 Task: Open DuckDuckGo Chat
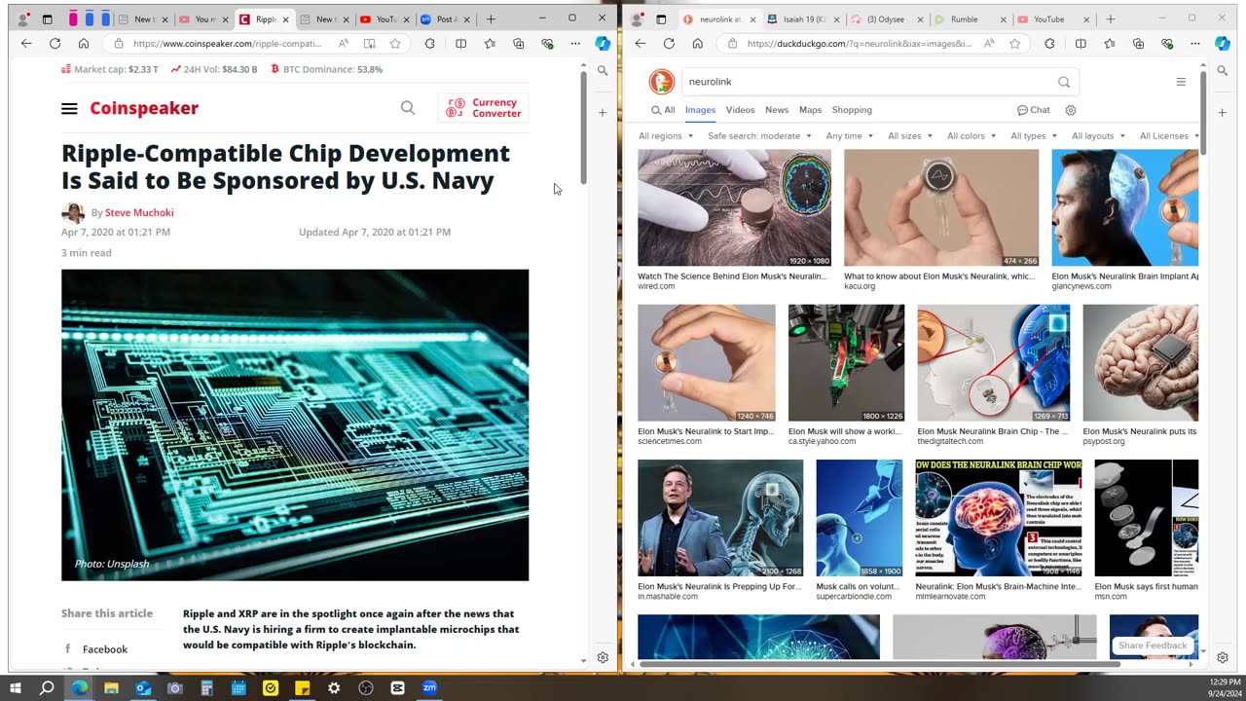click(1034, 110)
